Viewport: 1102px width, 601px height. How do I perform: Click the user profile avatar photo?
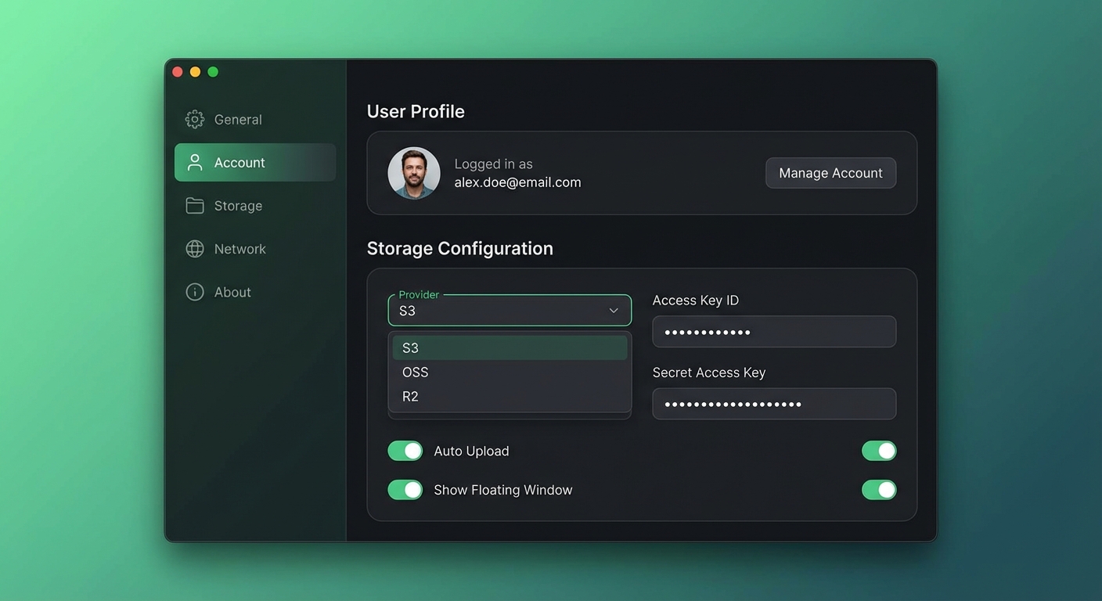tap(413, 173)
